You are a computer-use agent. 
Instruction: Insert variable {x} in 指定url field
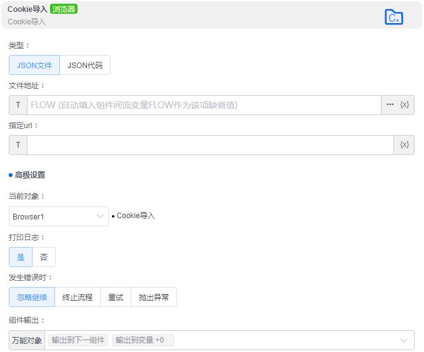(x=404, y=145)
